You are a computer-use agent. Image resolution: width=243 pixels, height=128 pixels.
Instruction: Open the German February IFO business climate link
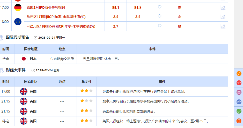pyautogui.click(x=46, y=7)
